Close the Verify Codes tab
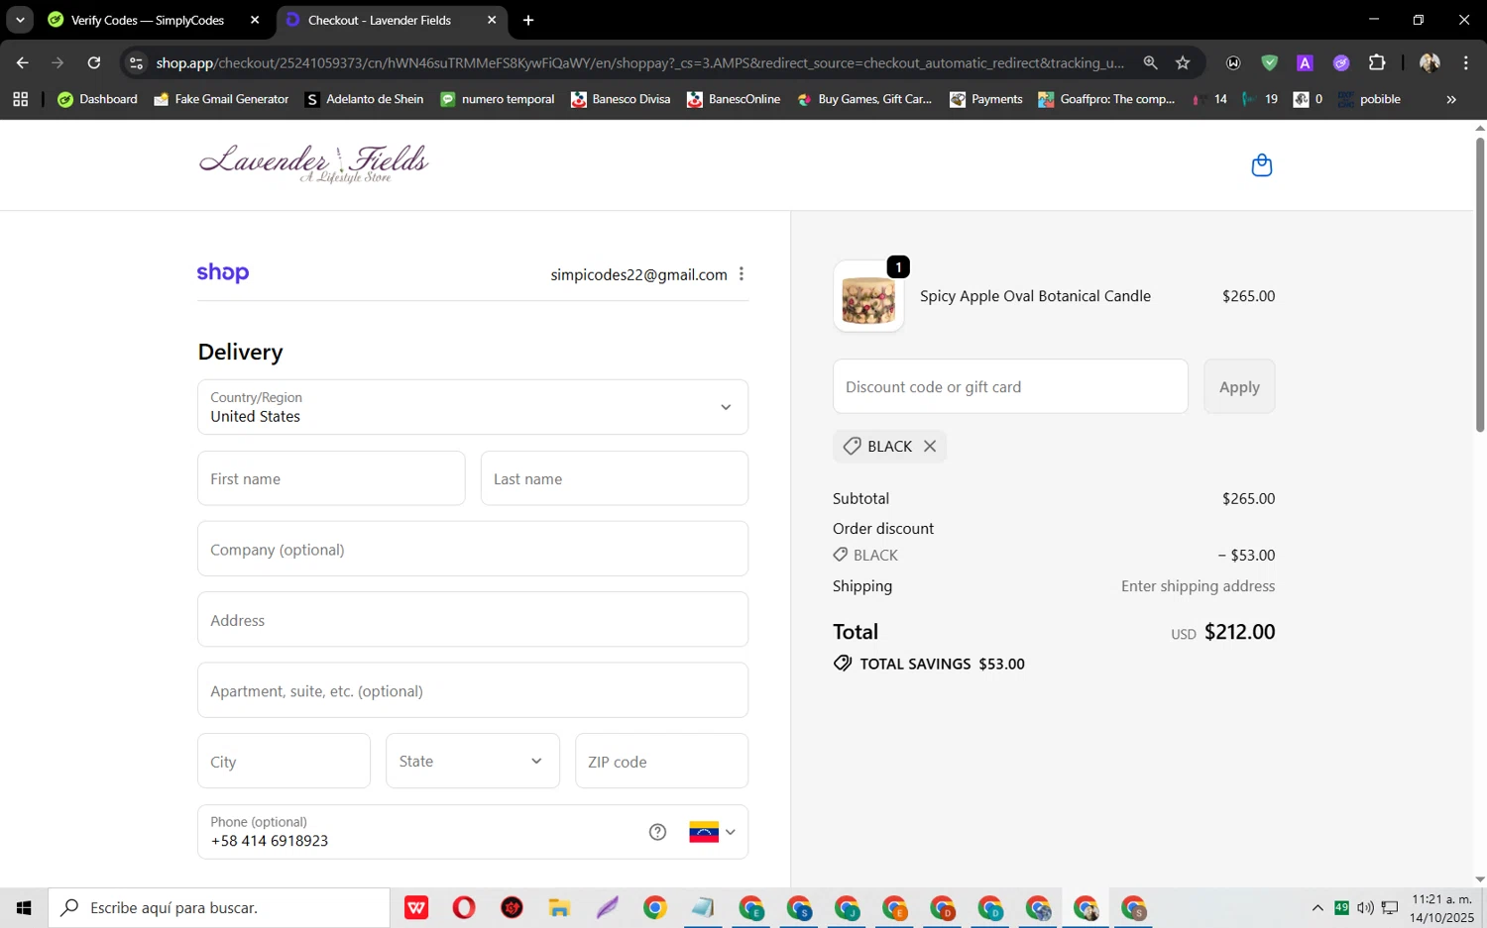Screen dimensions: 1487x928 click(255, 20)
